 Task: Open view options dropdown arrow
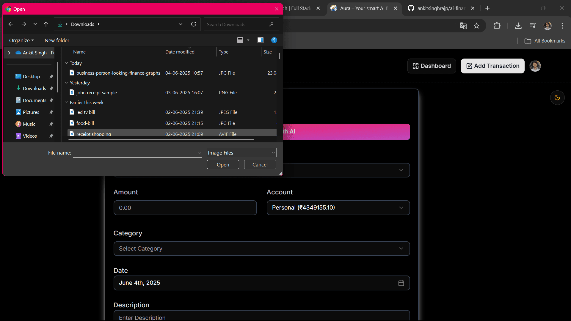click(x=248, y=40)
